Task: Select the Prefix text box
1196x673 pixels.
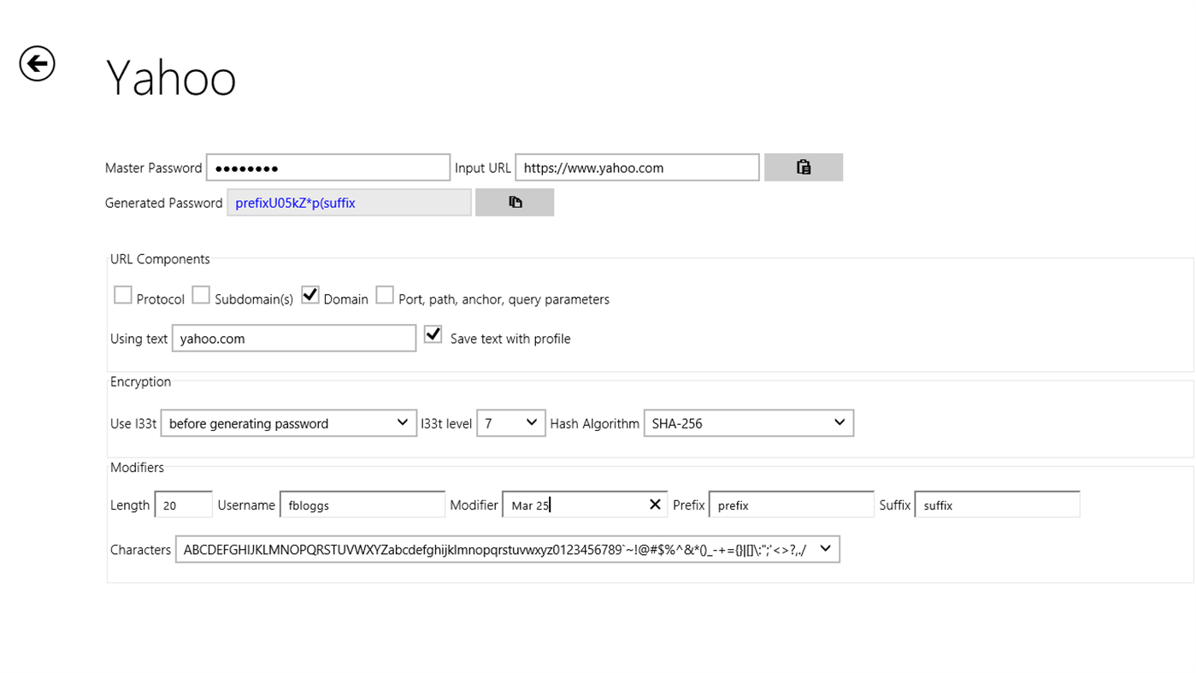Action: tap(791, 504)
